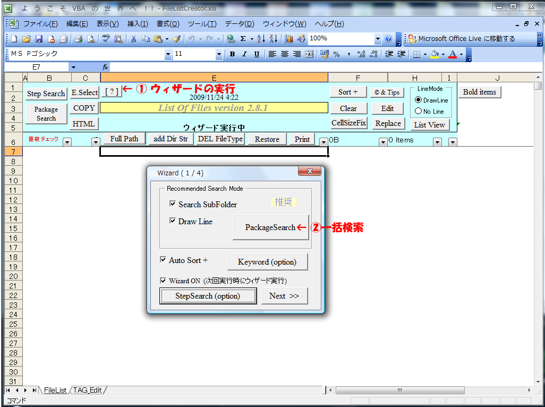The image size is (545, 407).
Task: Click the yellow Fill Color swatch
Action: (x=435, y=54)
